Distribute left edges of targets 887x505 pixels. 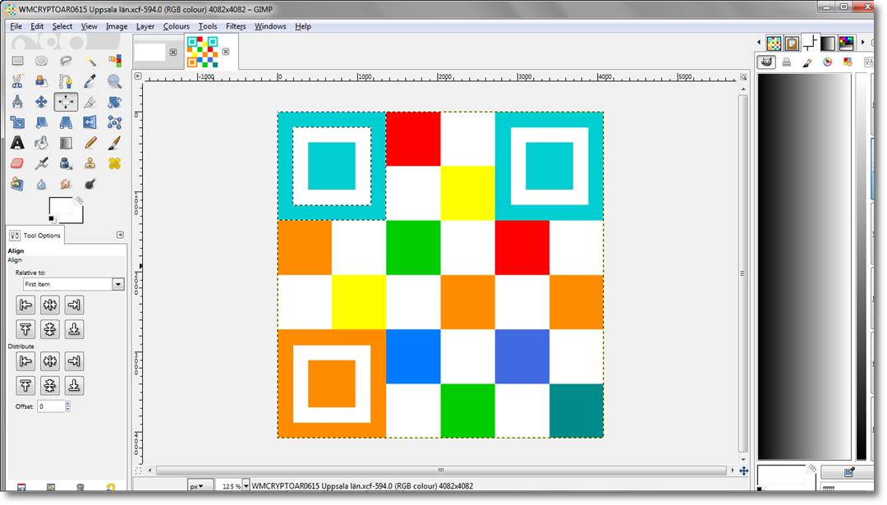pyautogui.click(x=25, y=361)
